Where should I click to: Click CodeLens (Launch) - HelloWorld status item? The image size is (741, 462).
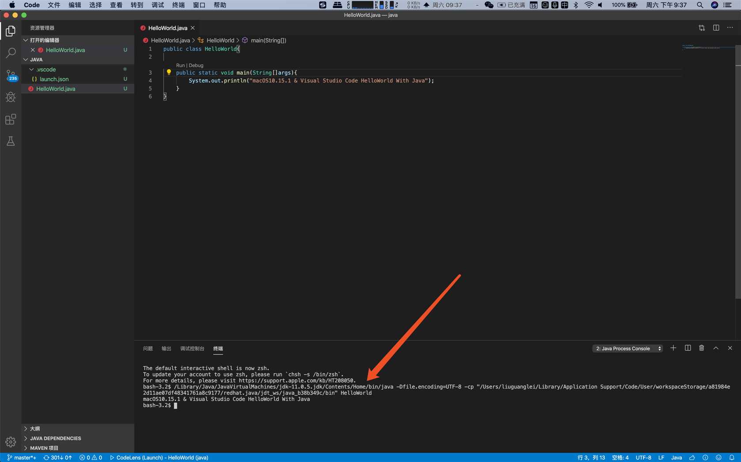pos(159,458)
